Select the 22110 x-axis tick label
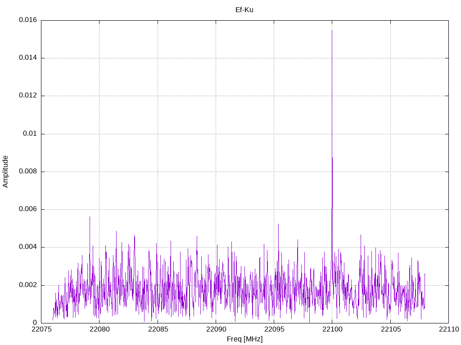 [448, 329]
